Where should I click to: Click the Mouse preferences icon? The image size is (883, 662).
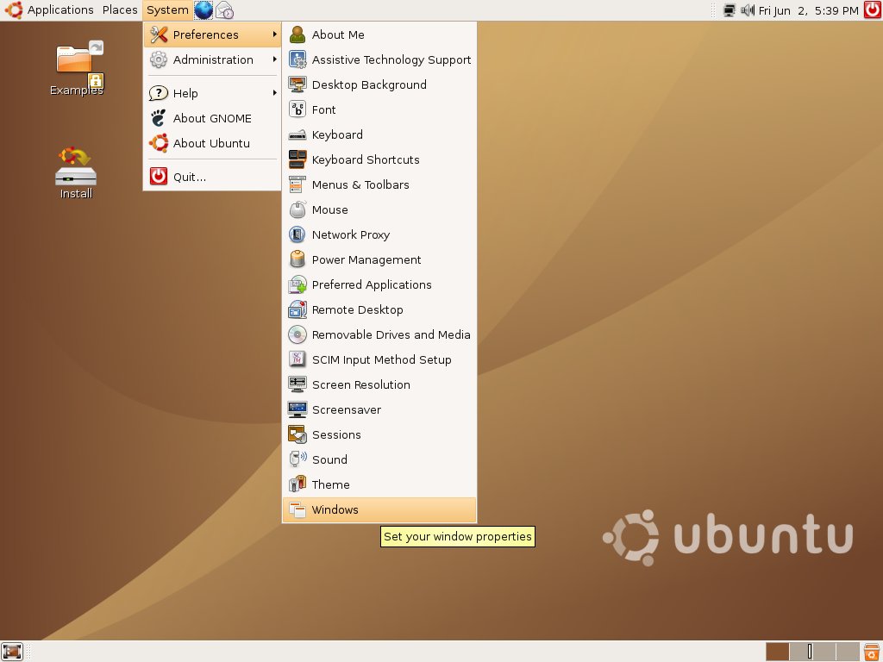(297, 210)
